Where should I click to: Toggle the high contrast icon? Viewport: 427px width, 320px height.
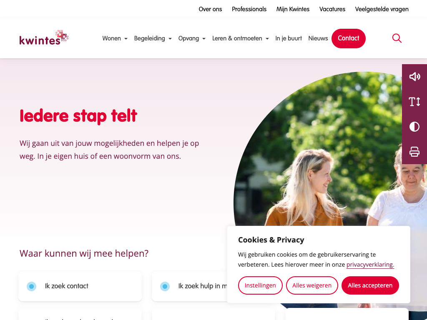click(x=414, y=127)
